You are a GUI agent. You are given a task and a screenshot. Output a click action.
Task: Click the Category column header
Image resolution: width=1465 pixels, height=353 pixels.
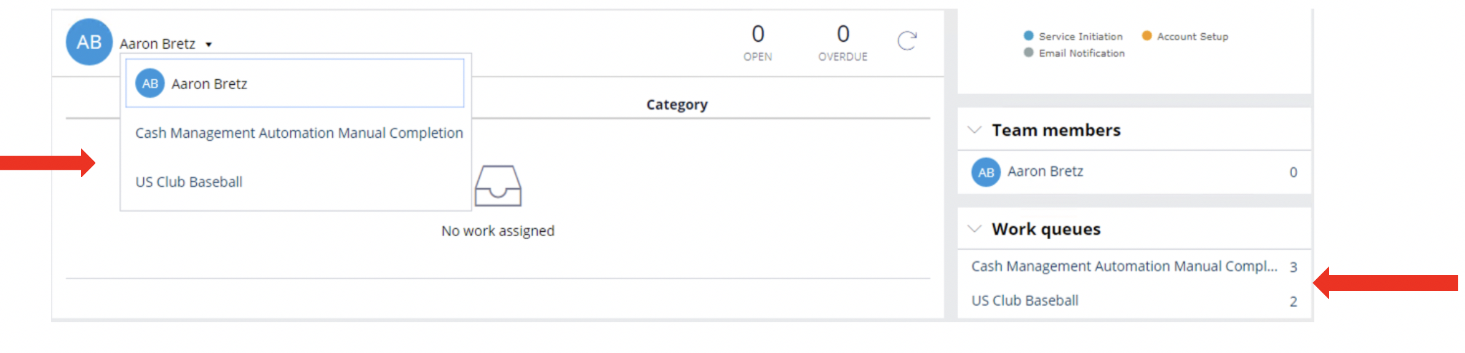point(677,105)
